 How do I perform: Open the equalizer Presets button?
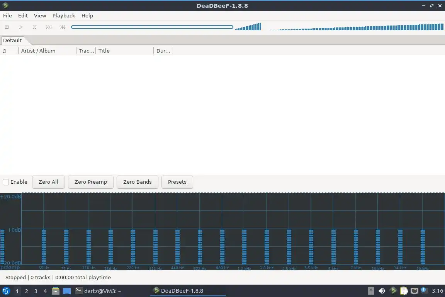click(x=177, y=182)
